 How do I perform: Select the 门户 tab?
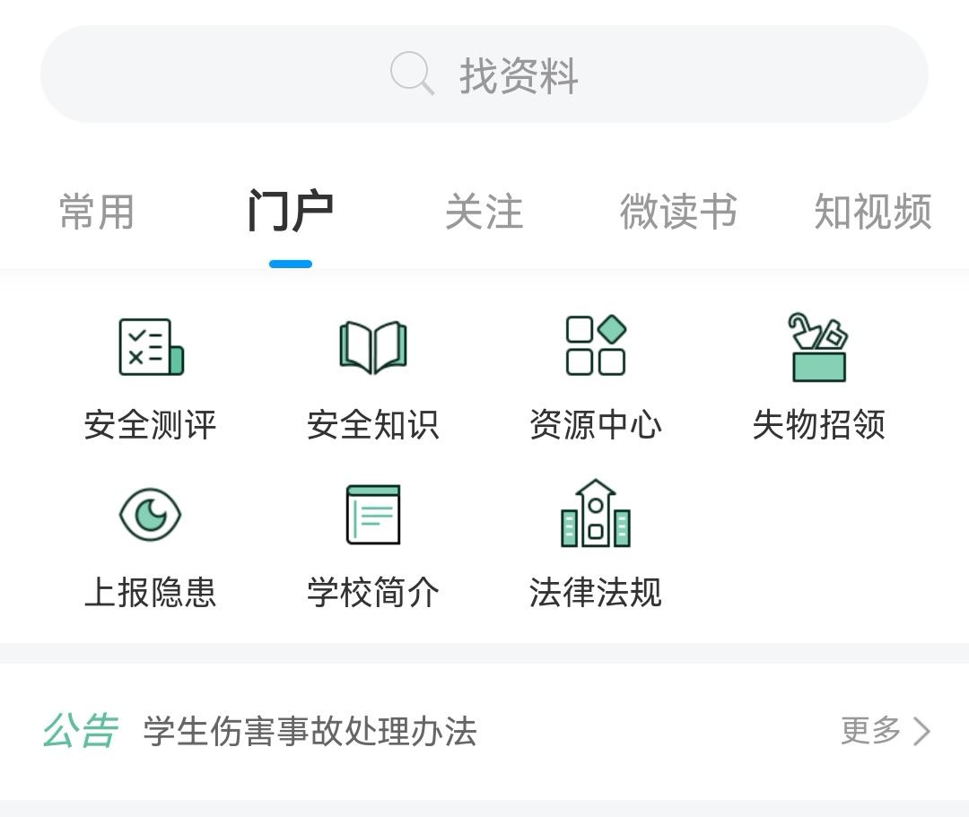290,213
